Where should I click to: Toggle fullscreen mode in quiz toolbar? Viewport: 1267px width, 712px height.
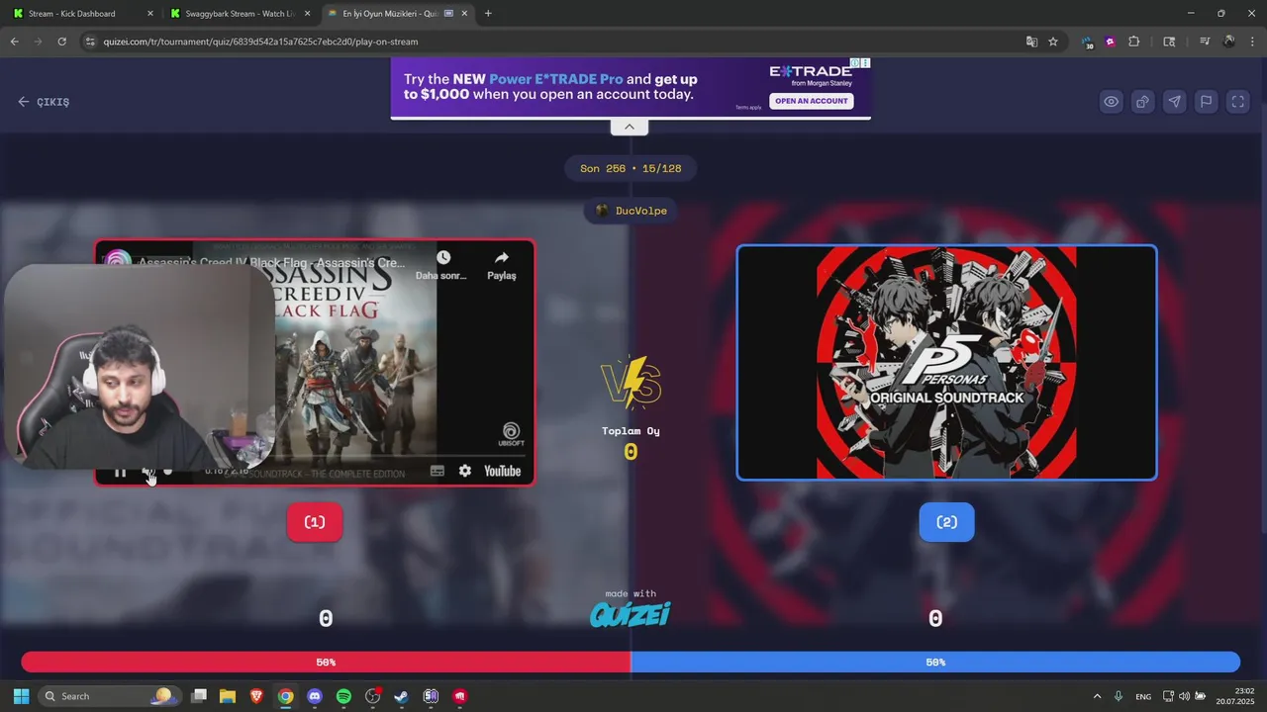pyautogui.click(x=1238, y=102)
